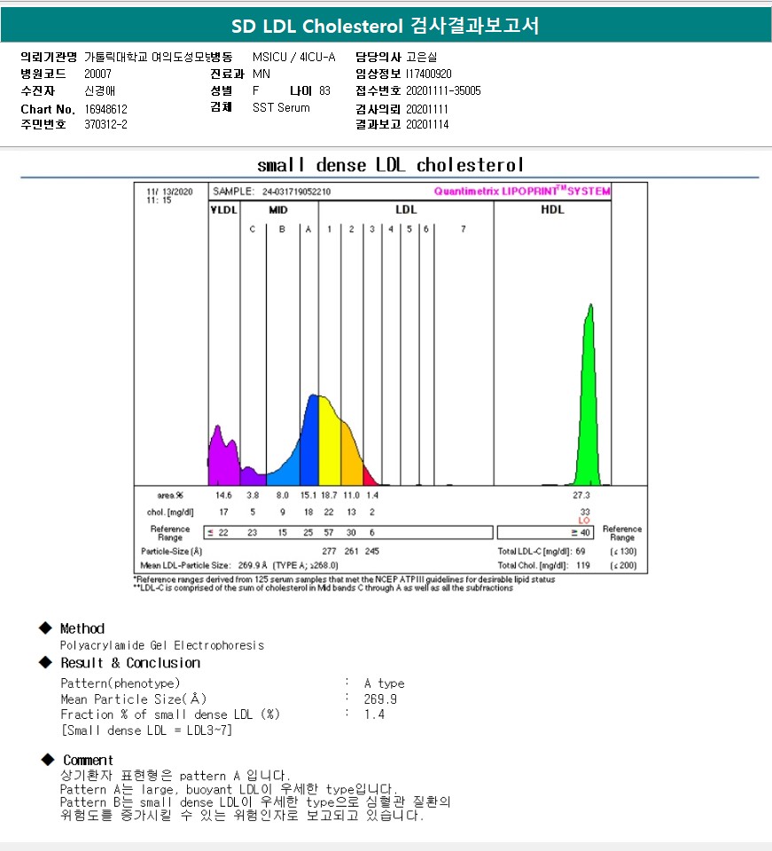
Task: Click the chart date '11/13/2020'
Action: point(169,191)
